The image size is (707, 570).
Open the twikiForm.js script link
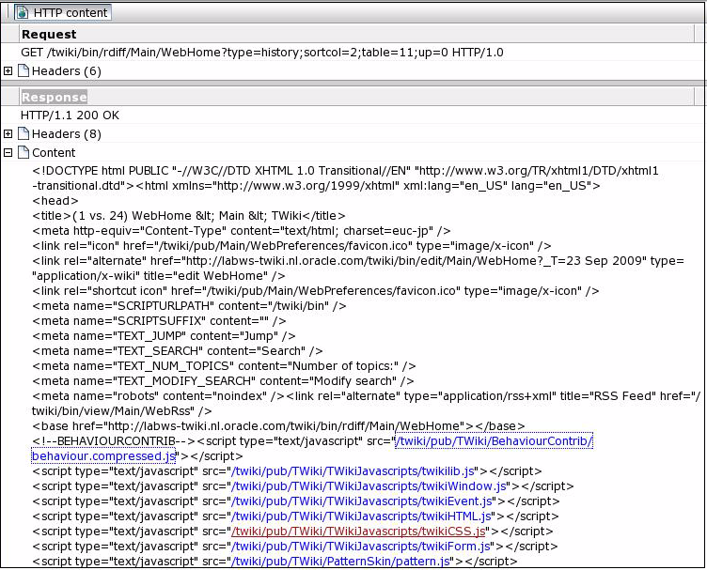click(360, 547)
